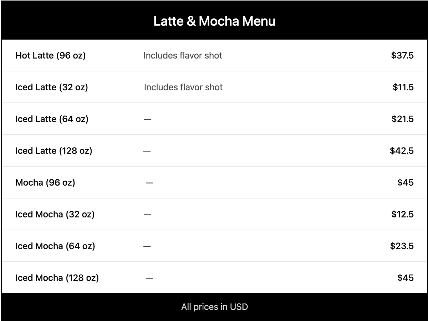428x321 pixels.
Task: Select the $23.5 price
Action: point(402,246)
